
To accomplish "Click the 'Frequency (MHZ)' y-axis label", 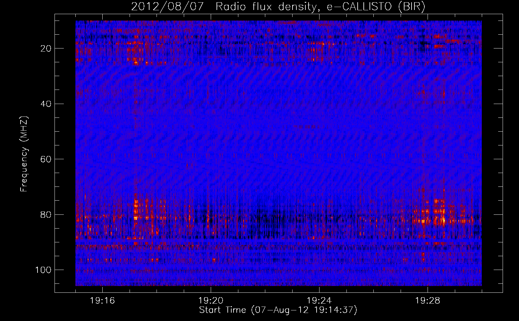I will (x=24, y=154).
